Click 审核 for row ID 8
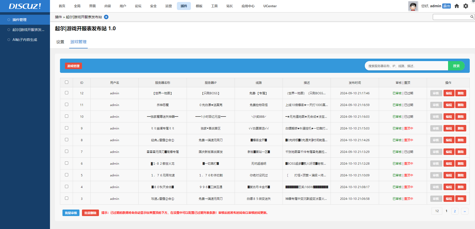Screen dimensions: 475x229 pyautogui.click(x=436, y=140)
